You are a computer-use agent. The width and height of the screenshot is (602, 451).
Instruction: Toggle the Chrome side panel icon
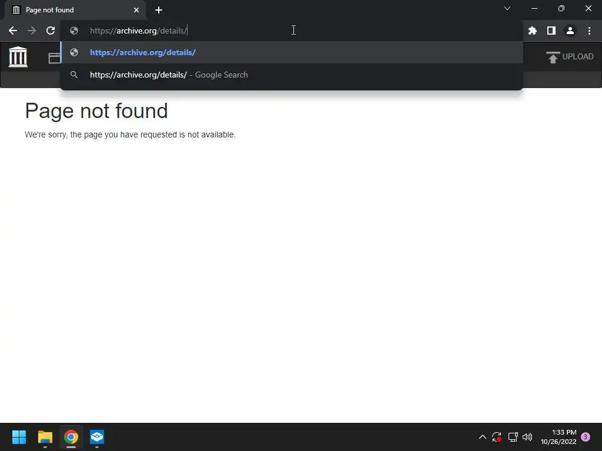click(551, 31)
